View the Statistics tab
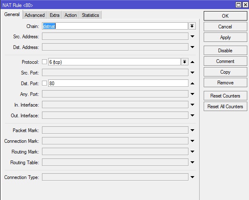249x200 pixels. pos(91,15)
